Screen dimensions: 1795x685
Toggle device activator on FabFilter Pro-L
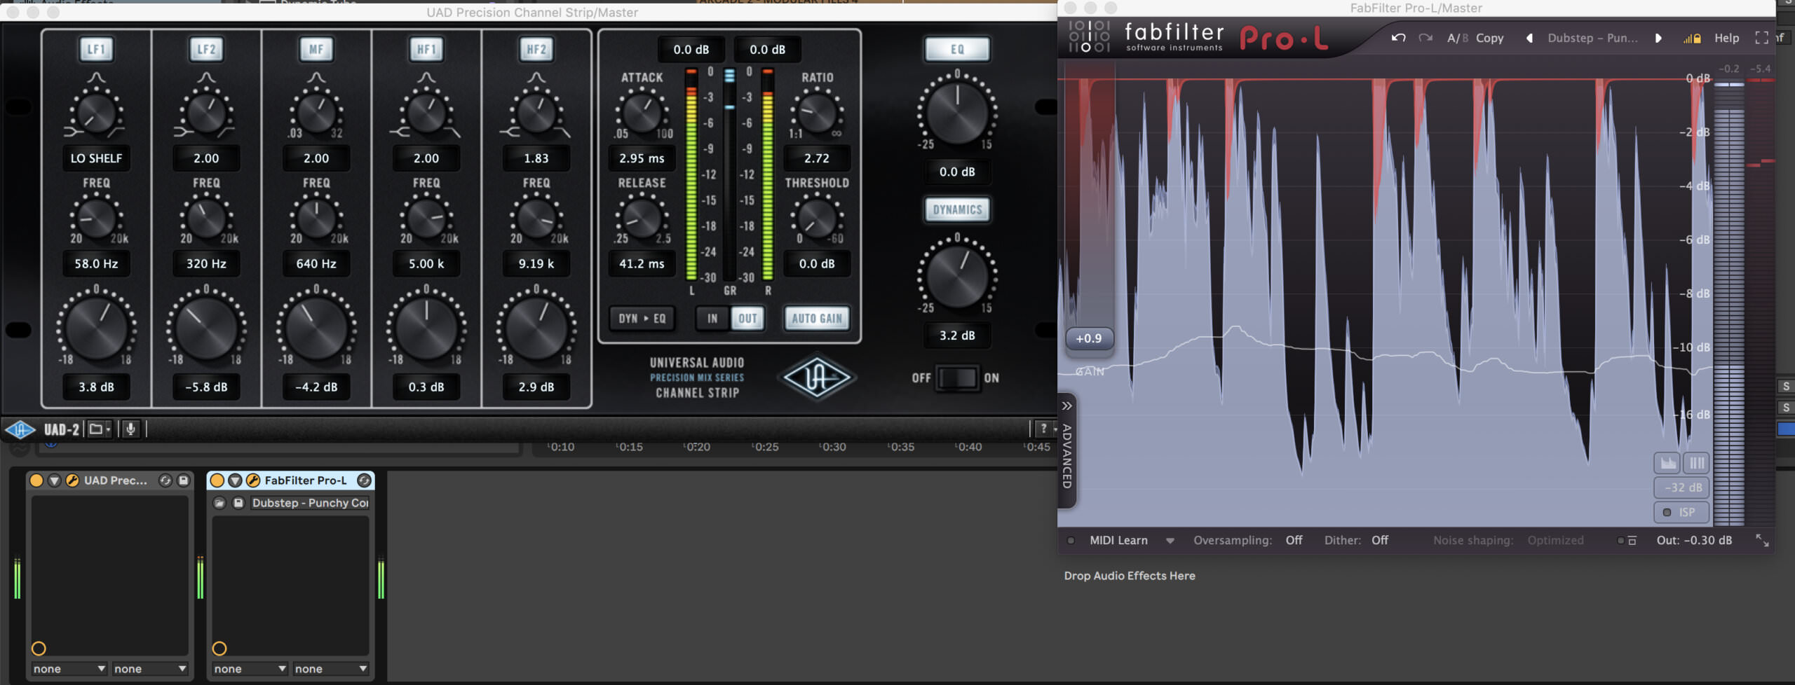pos(217,480)
